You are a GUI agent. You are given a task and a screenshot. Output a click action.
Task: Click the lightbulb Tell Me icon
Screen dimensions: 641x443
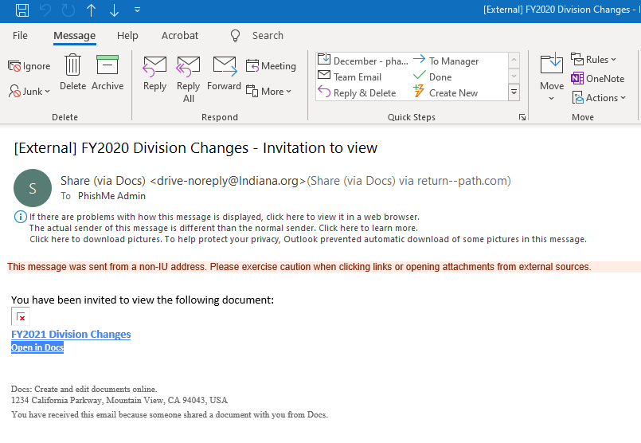235,36
